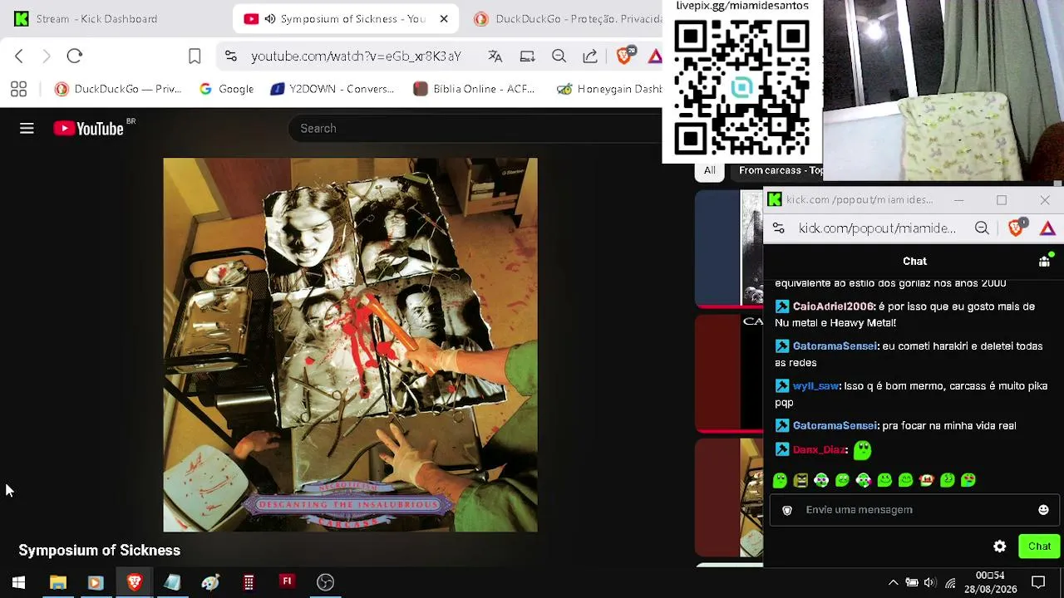Open File Explorer from the taskbar

click(57, 582)
